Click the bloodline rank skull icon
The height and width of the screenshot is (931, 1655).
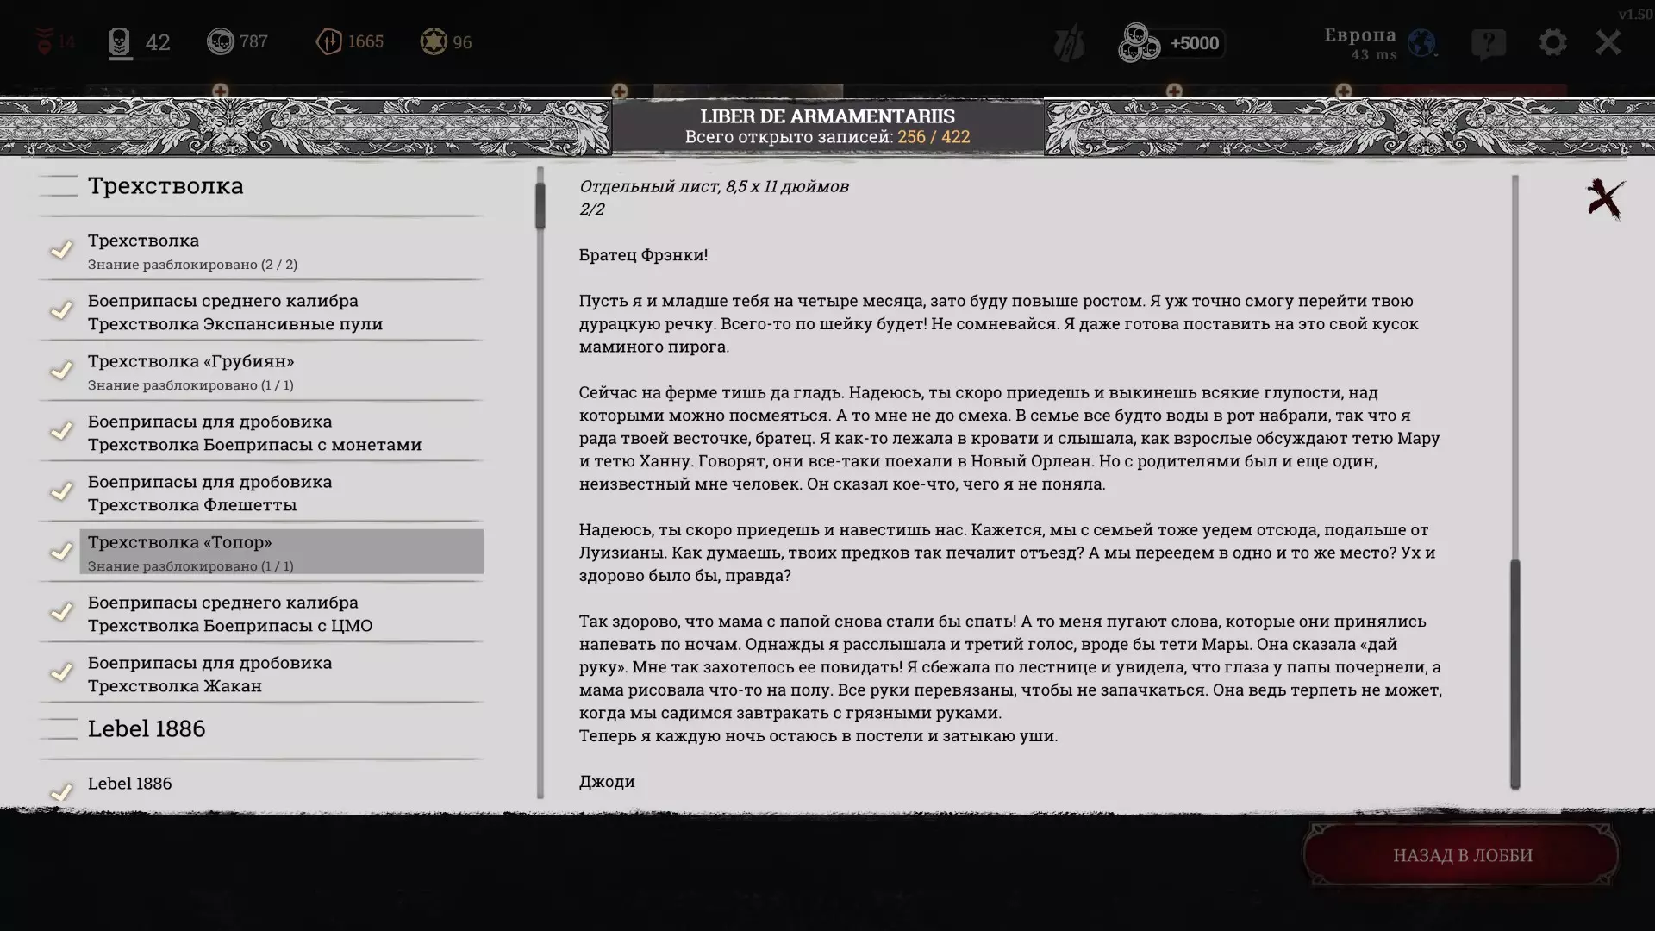click(x=120, y=42)
